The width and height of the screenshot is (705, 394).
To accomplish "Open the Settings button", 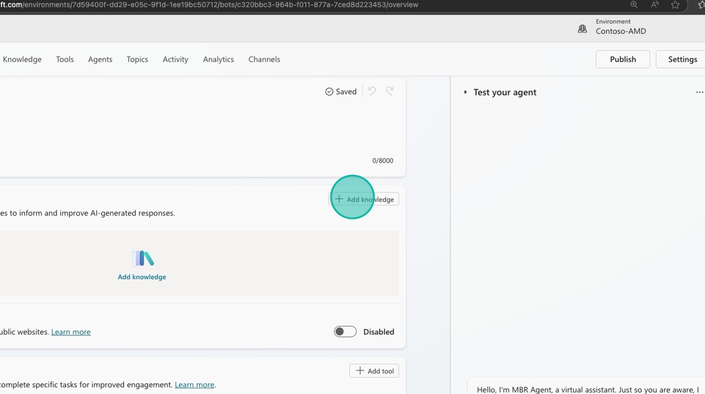I will pos(682,59).
